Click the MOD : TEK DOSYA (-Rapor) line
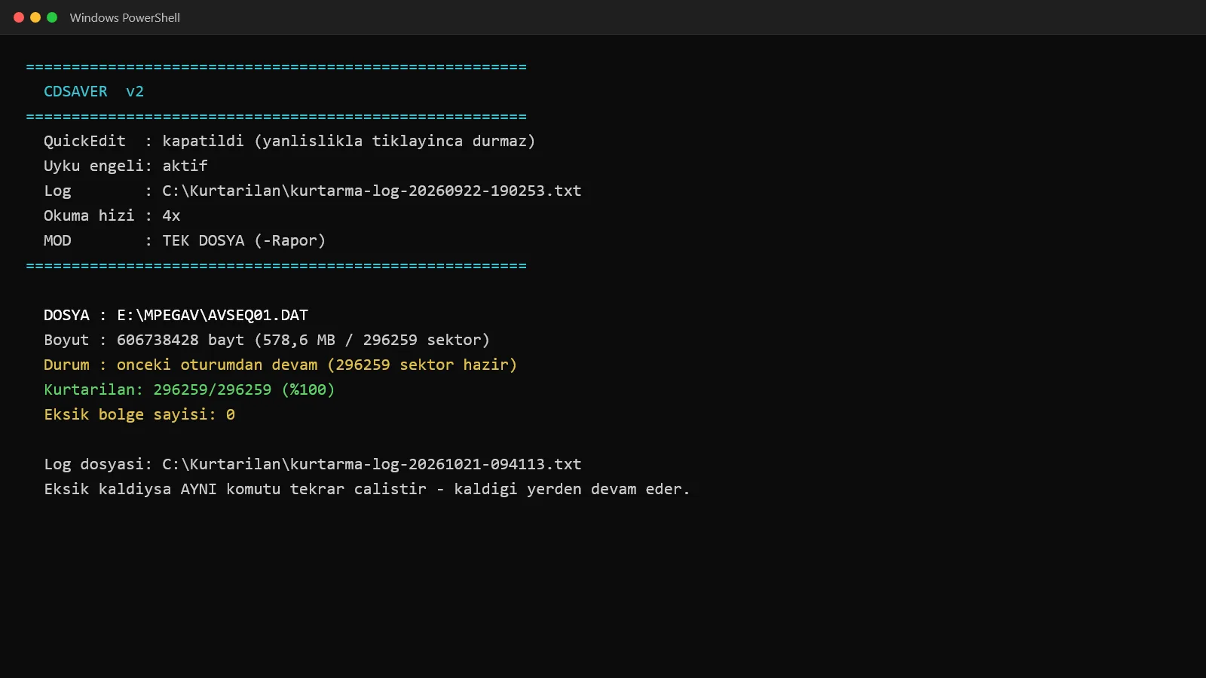Viewport: 1206px width, 678px height. (x=185, y=240)
